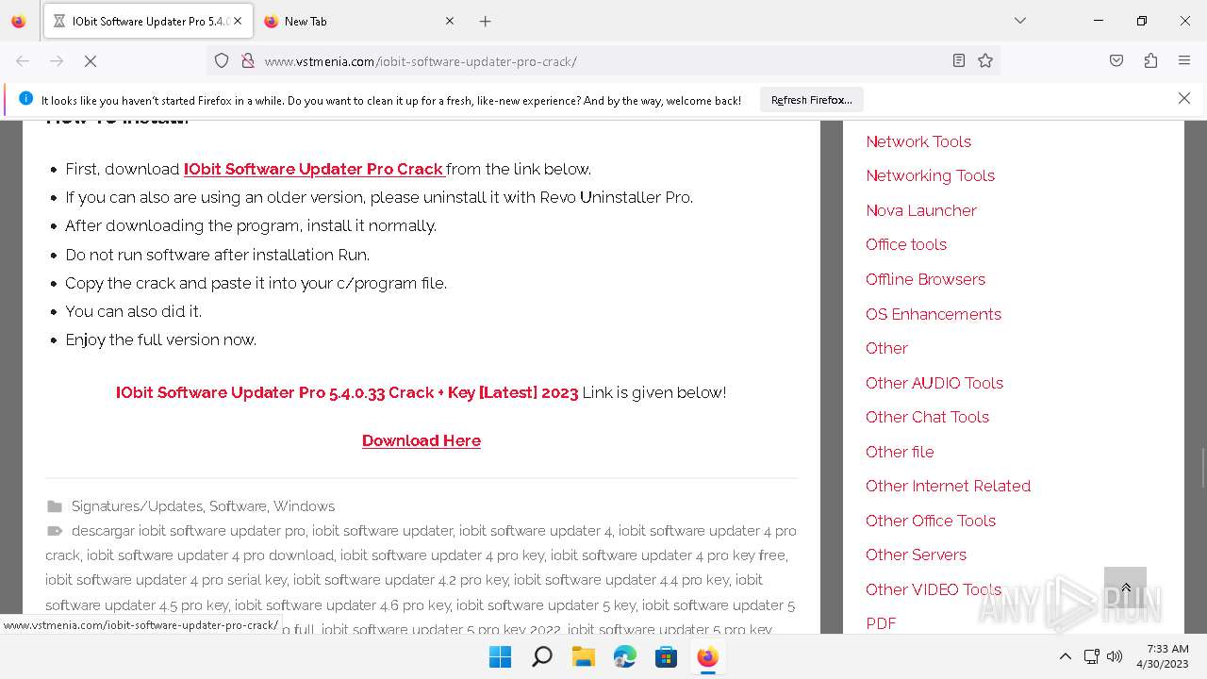This screenshot has width=1207, height=679.
Task: Open Office tools sidebar category
Action: 906,244
